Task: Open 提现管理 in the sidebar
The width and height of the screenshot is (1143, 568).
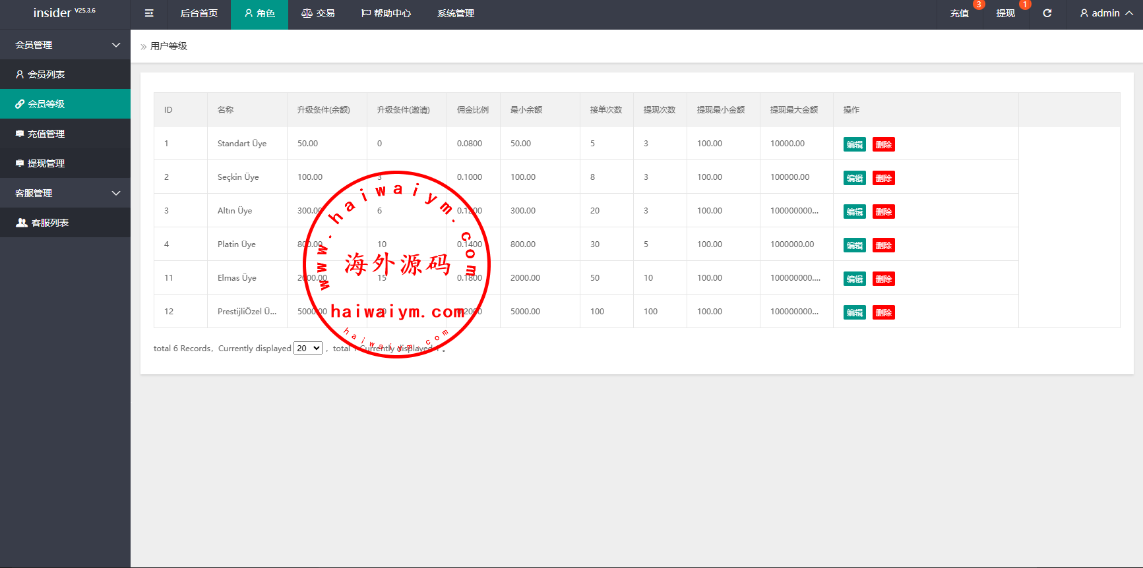Action: click(46, 163)
